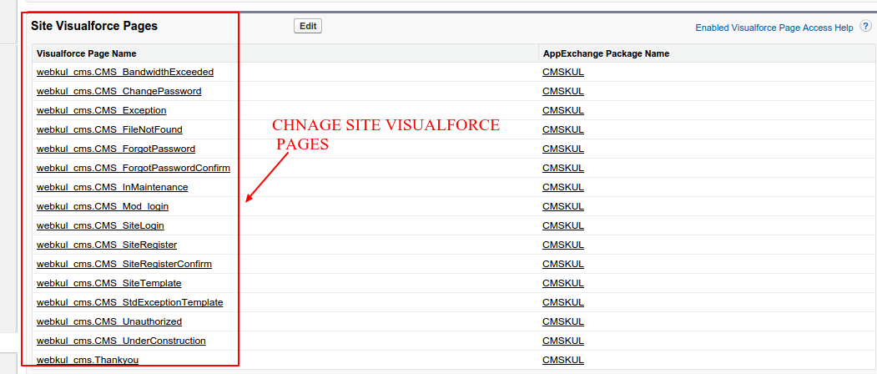Click webkul_cms.CMS_ForgotPasswordConfirm link

coord(134,168)
